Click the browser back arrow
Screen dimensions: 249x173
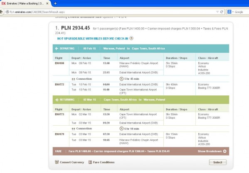1,12
